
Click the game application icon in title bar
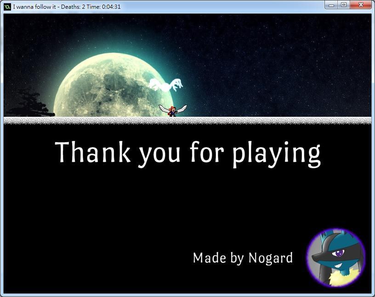[7, 7]
